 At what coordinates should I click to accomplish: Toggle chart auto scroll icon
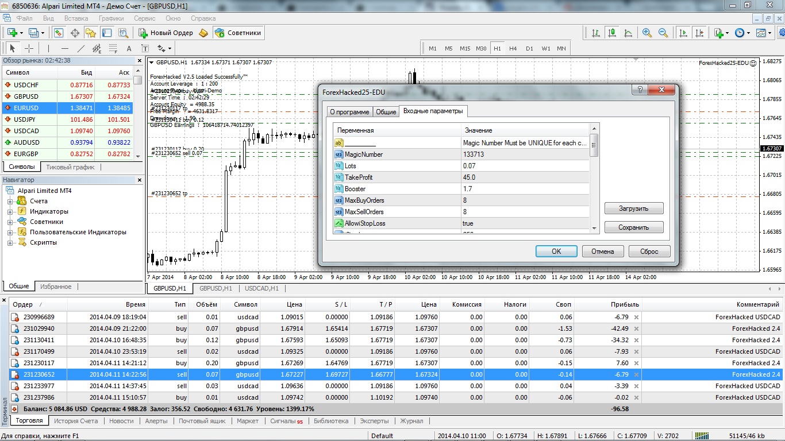(683, 33)
